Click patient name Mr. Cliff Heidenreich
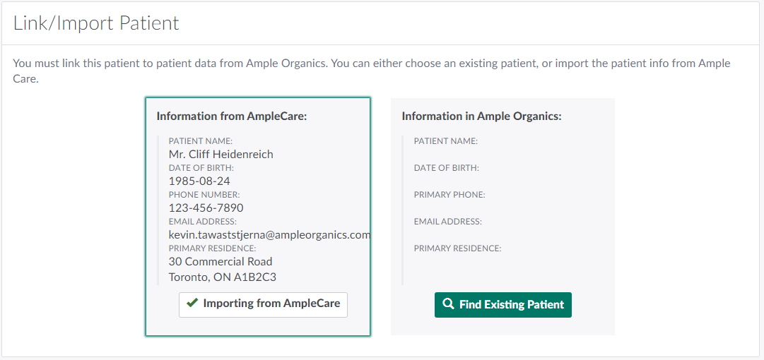Image resolution: width=764 pixels, height=360 pixels. (221, 154)
